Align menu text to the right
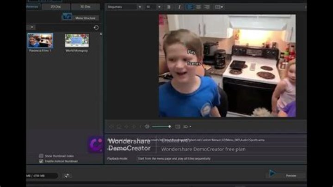The height and width of the screenshot is (187, 333). [207, 7]
